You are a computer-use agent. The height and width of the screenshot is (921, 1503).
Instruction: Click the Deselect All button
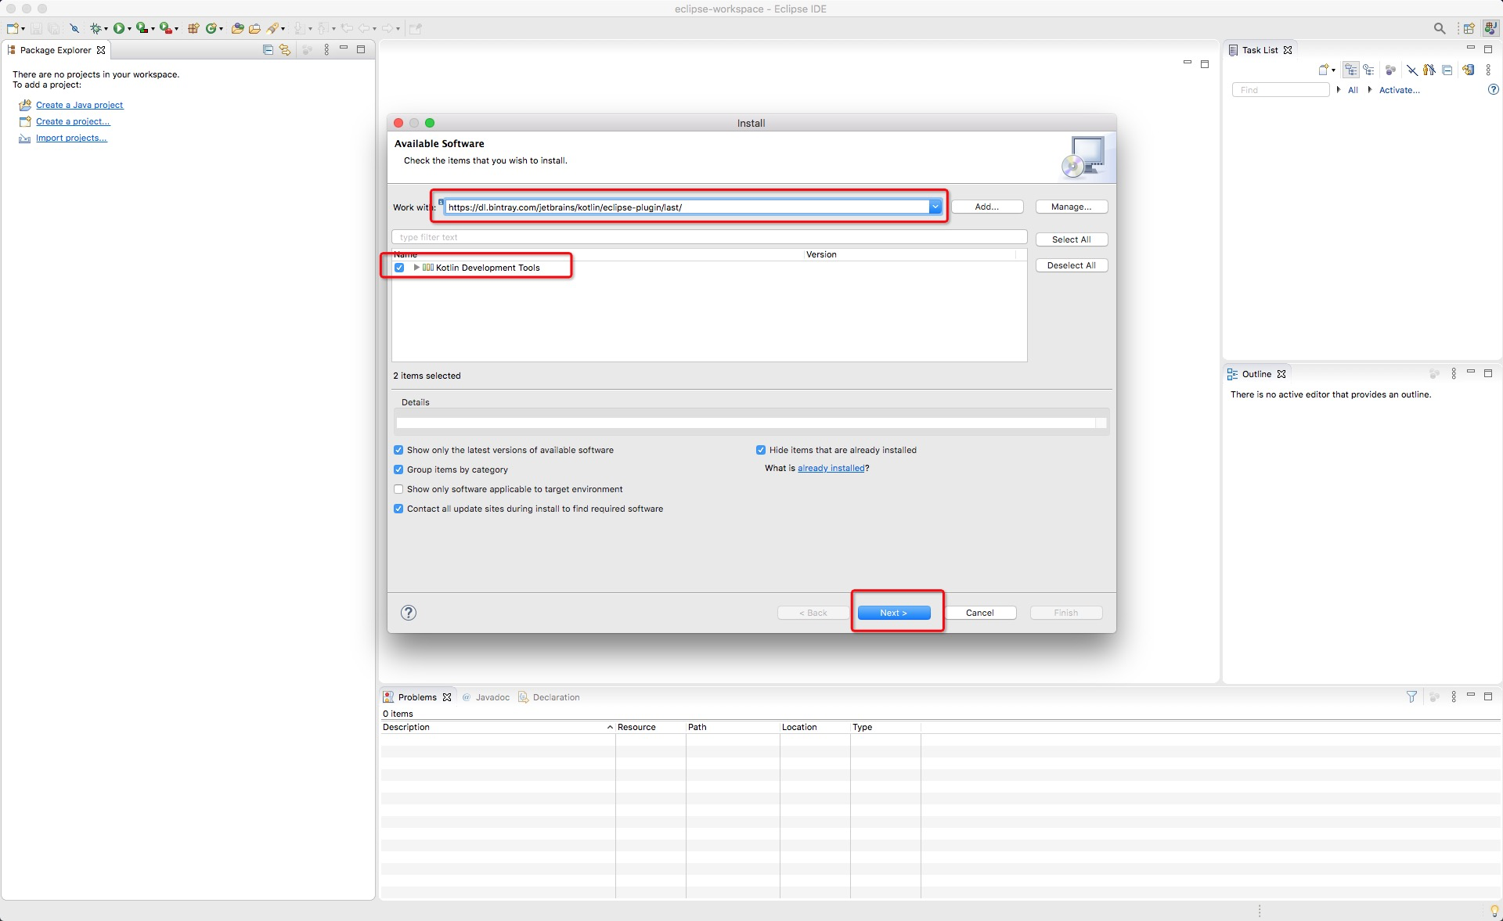pos(1072,265)
